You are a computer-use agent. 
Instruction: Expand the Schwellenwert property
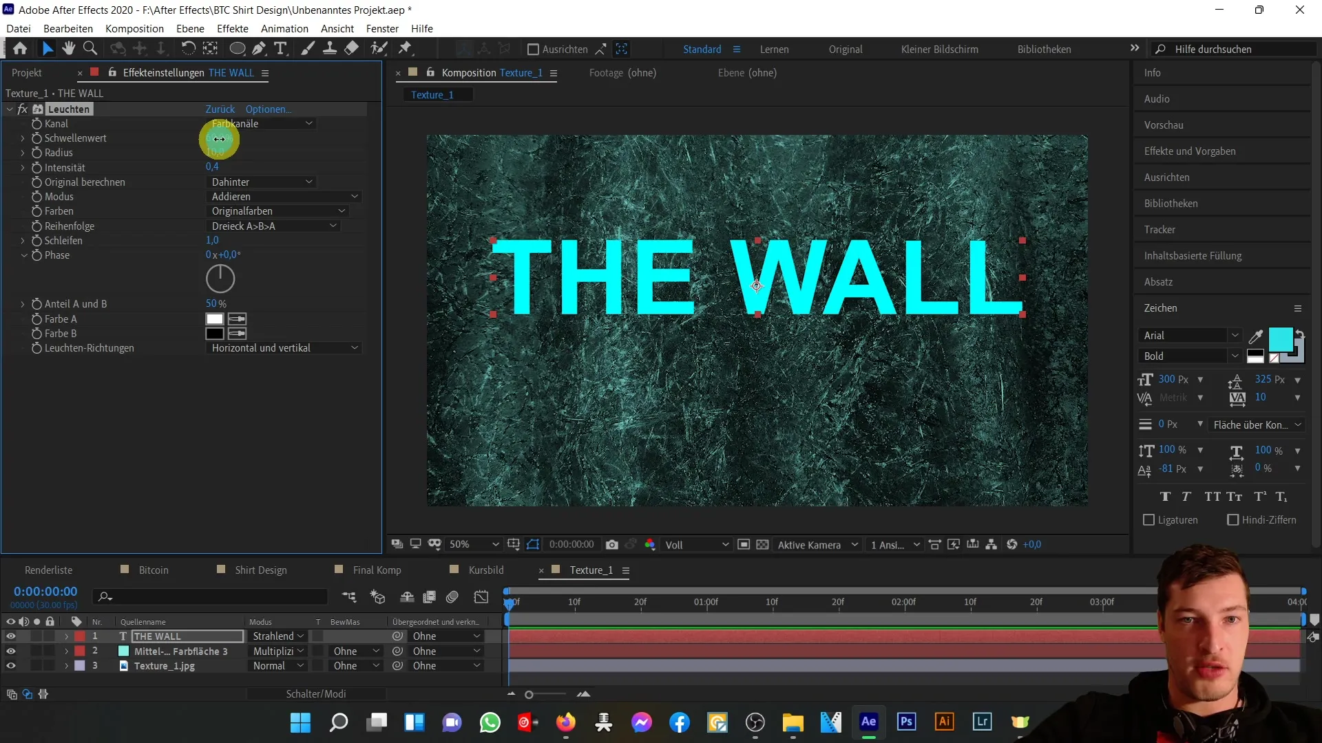tap(23, 138)
